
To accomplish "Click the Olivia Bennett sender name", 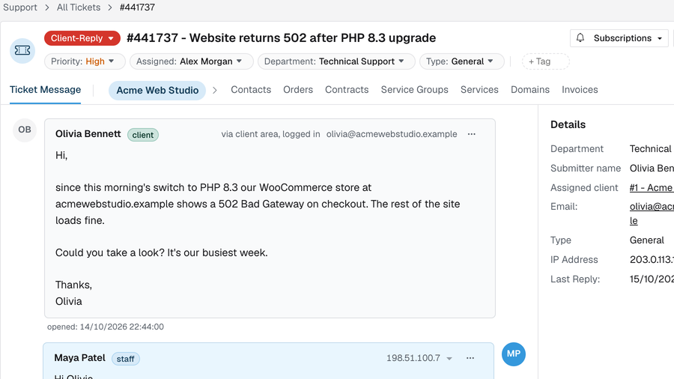I will click(88, 134).
